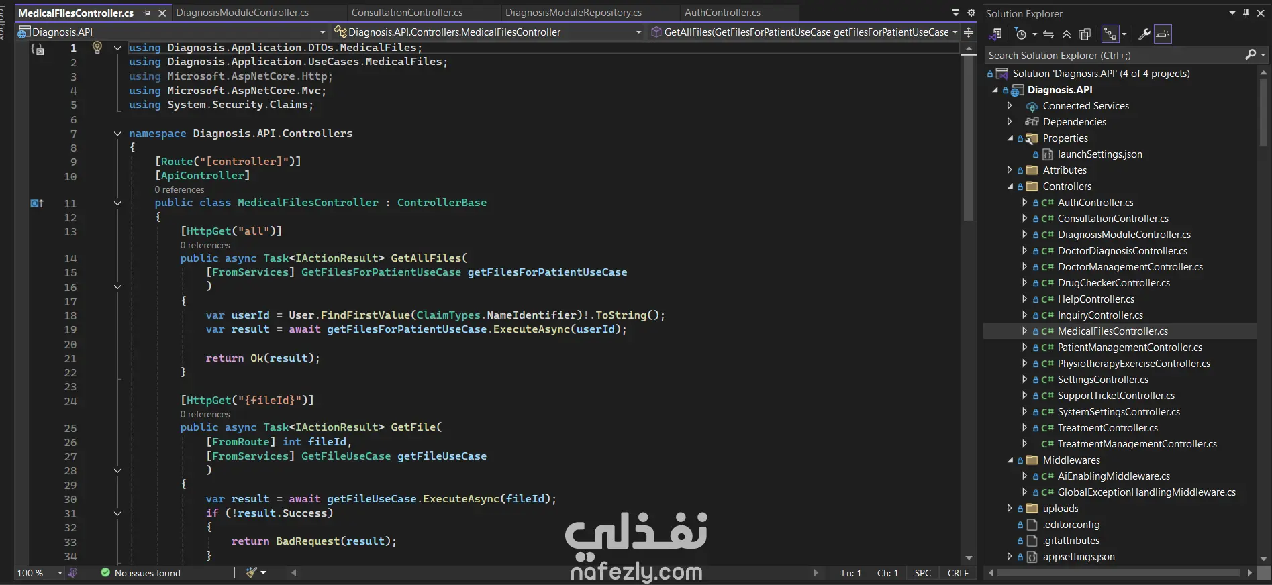Viewport: 1272px width, 585px height.
Task: Expand the uploads folder
Action: (1010, 509)
